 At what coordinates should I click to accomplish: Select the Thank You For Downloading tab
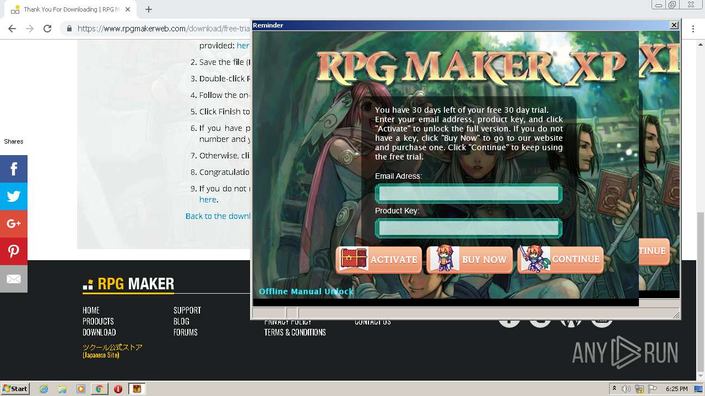point(69,9)
